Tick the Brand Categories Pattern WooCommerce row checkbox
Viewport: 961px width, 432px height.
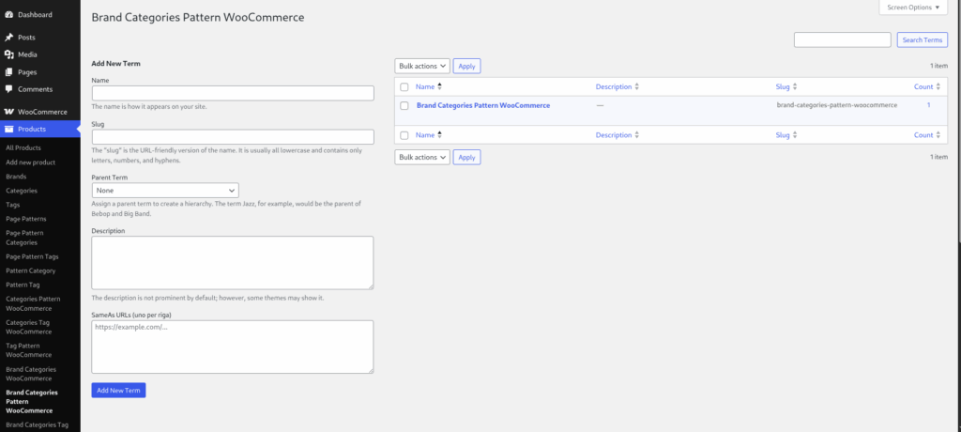tap(404, 105)
